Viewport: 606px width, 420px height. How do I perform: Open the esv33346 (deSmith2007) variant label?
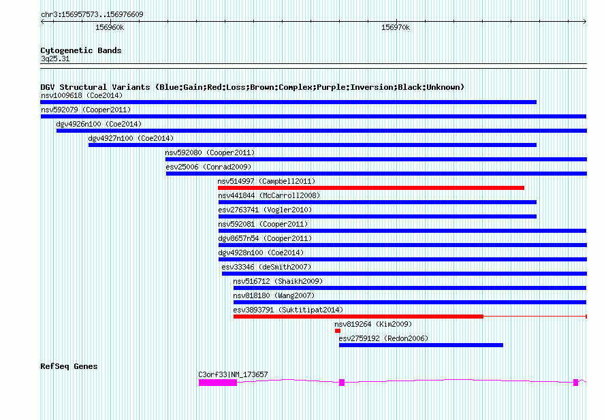pos(266,267)
